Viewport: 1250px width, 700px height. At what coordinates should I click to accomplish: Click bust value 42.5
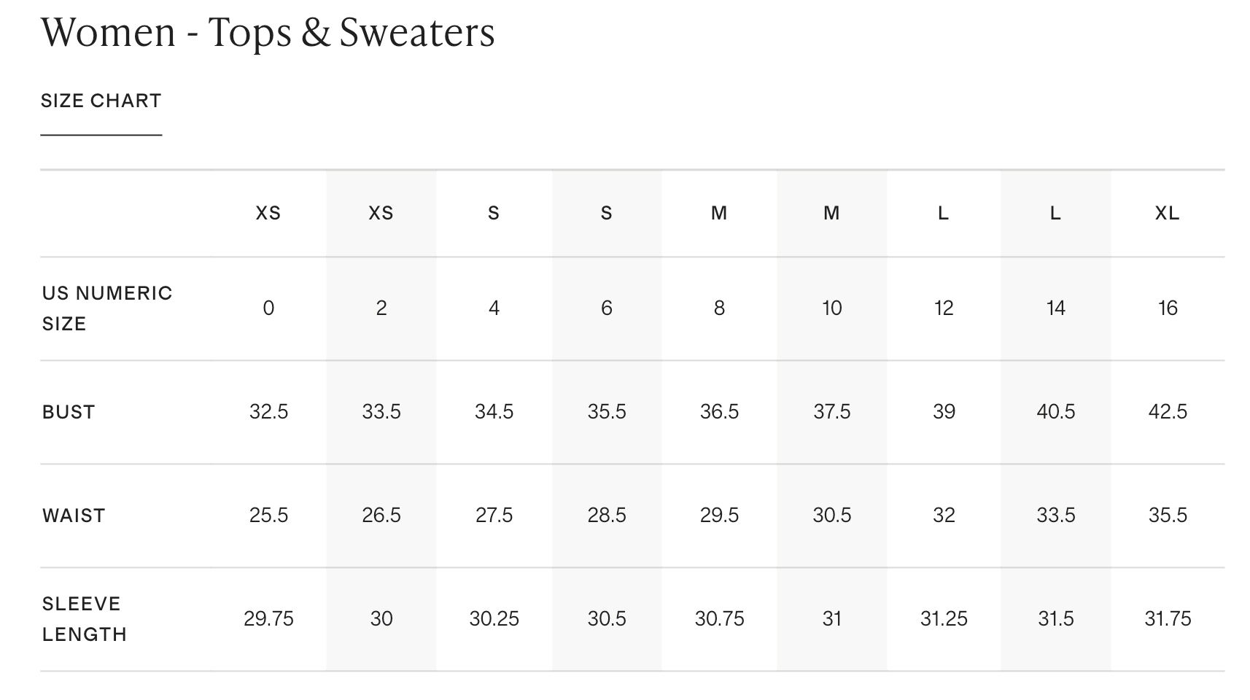[1168, 412]
